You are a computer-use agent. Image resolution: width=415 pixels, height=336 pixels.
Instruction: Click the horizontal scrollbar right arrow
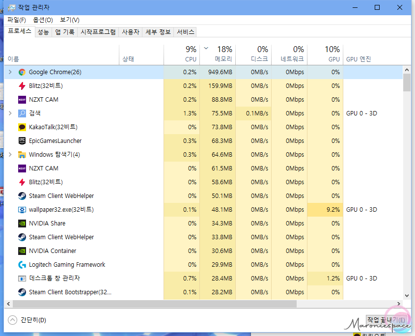(x=399, y=304)
